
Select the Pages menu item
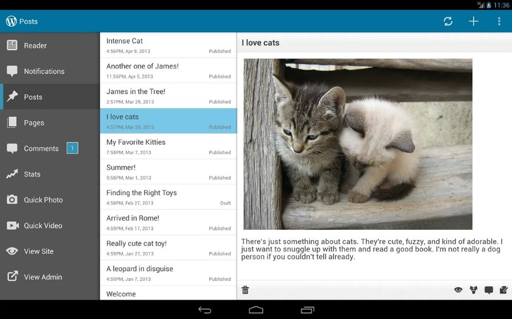(50, 123)
